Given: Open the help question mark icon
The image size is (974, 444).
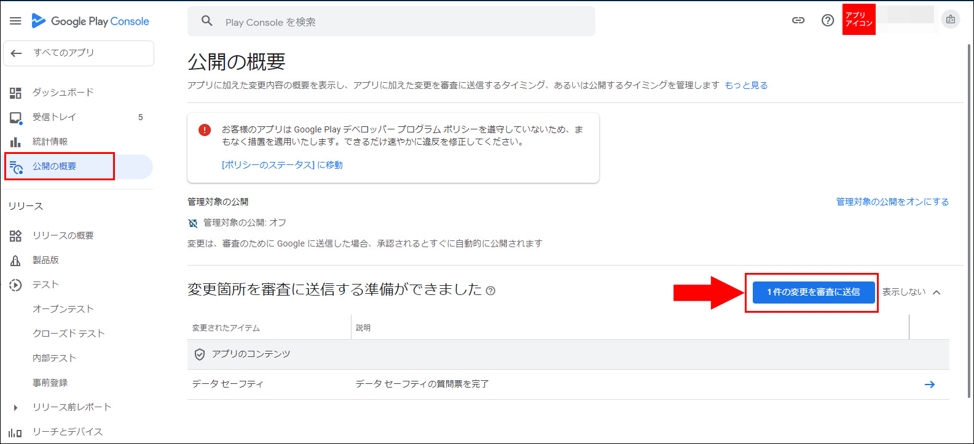Looking at the screenshot, I should click(828, 20).
